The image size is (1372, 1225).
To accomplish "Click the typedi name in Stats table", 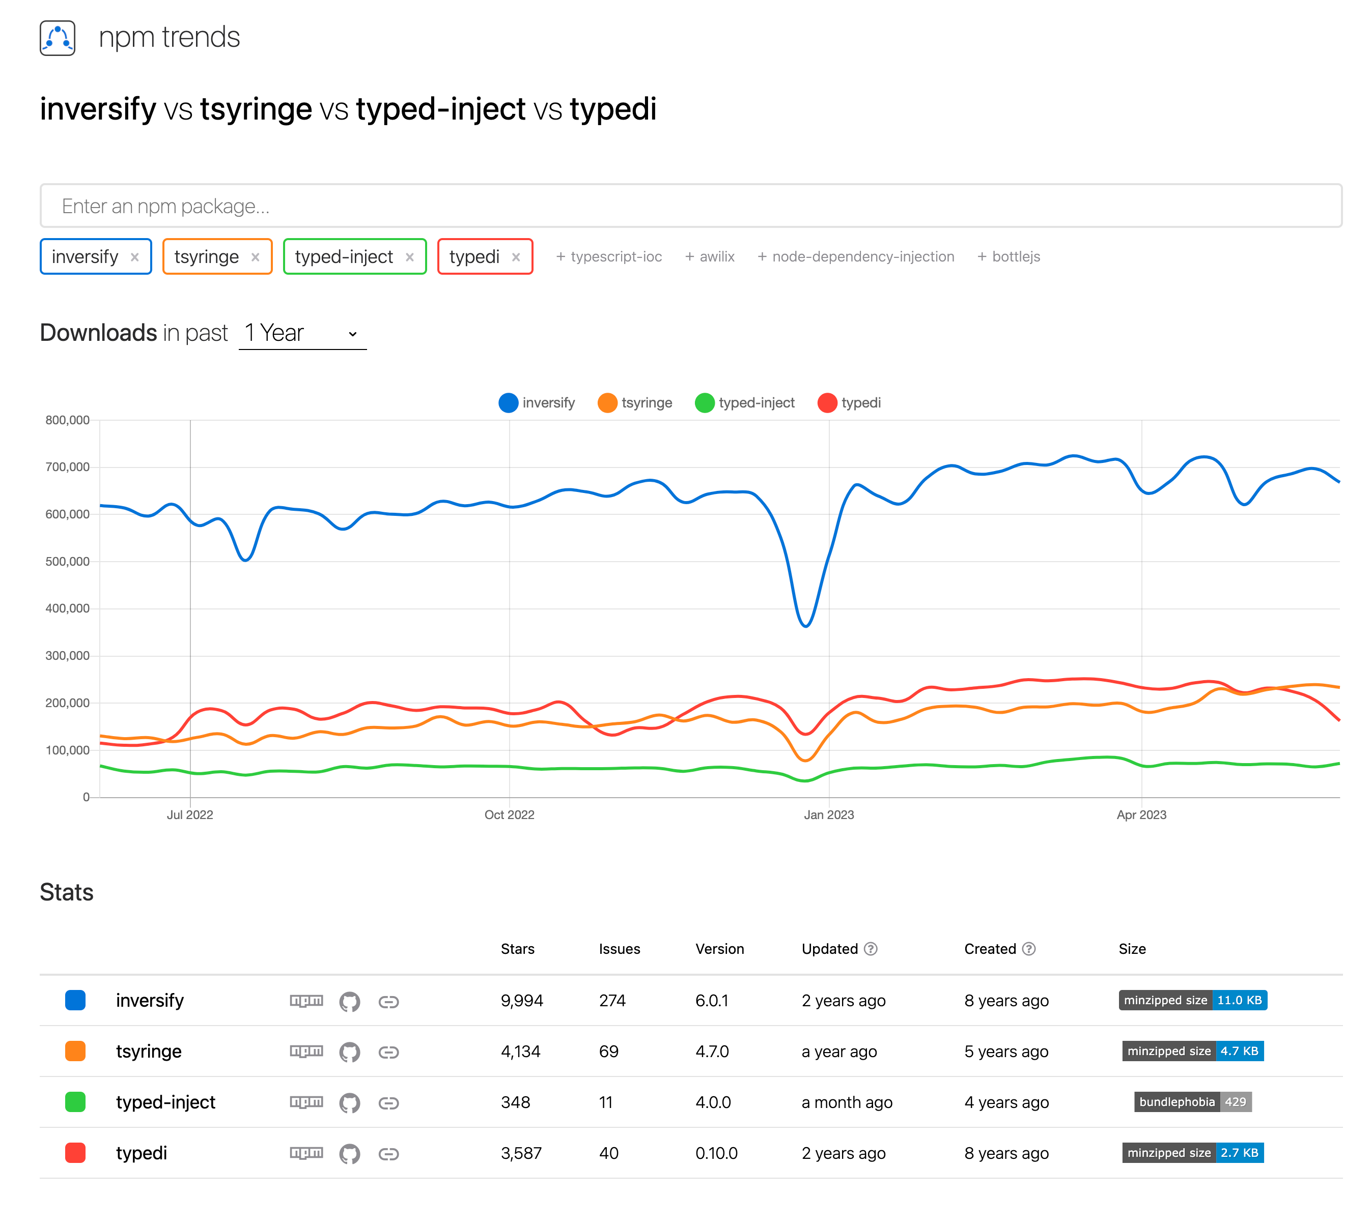I will (x=142, y=1154).
